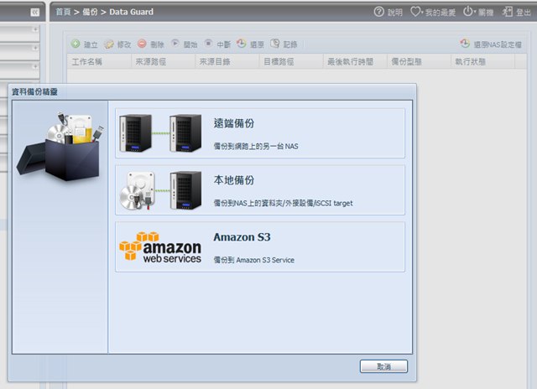Click the green 建立 (Create) icon
This screenshot has height=389, width=537.
point(76,44)
